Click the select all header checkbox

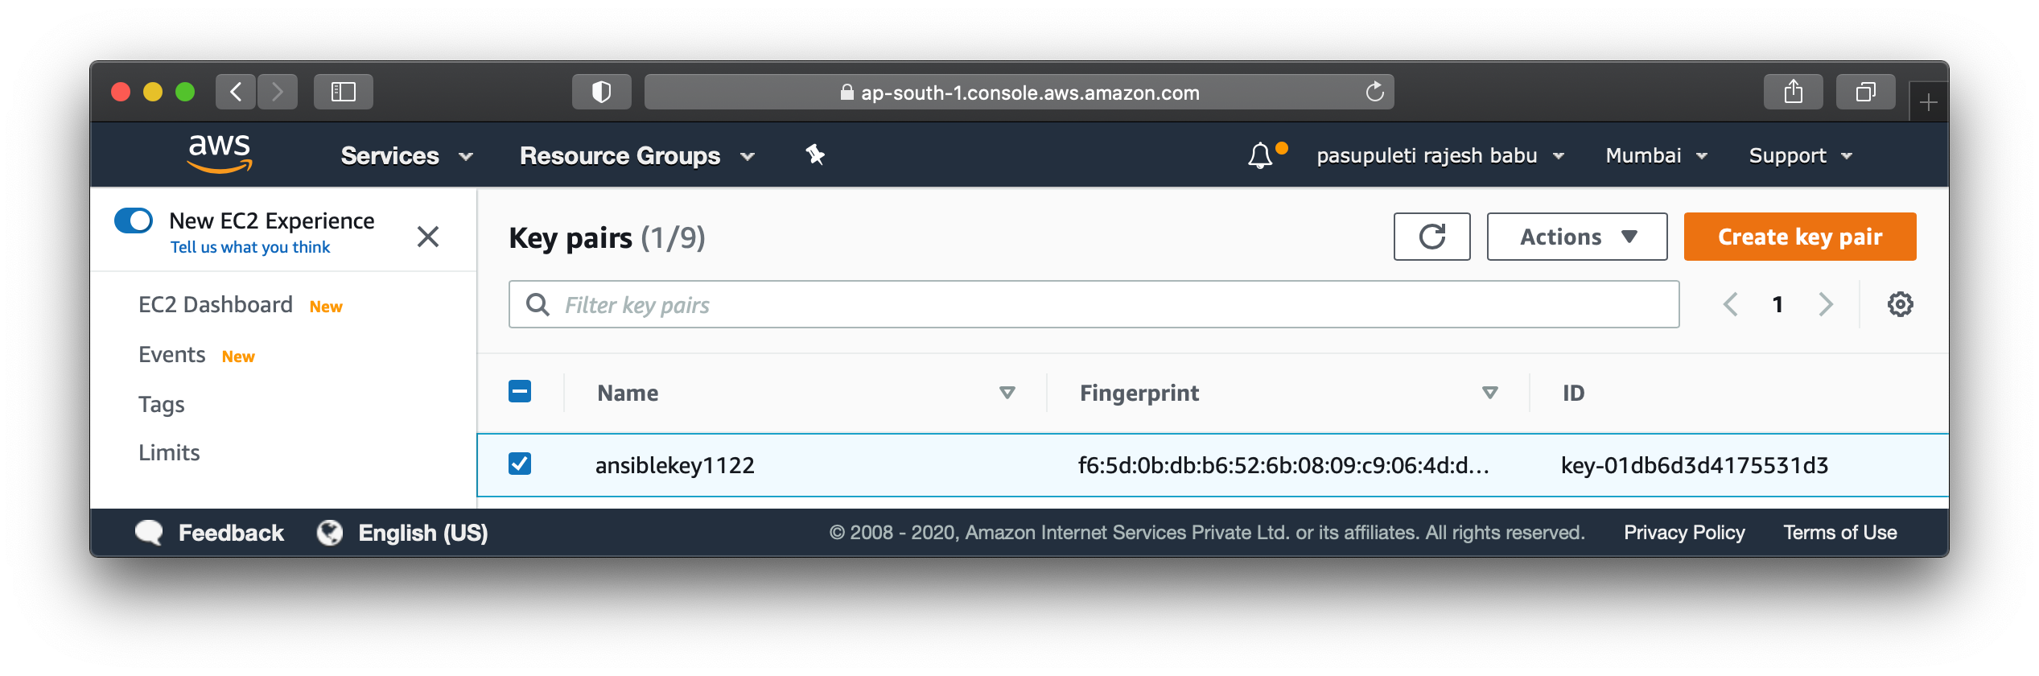tap(520, 392)
